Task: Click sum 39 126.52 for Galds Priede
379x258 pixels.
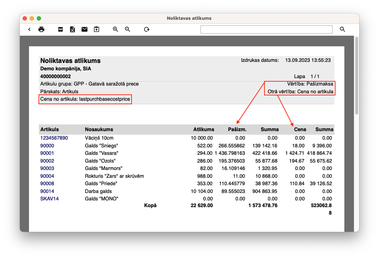Action: [321, 183]
